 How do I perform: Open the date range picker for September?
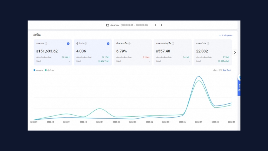(127, 25)
